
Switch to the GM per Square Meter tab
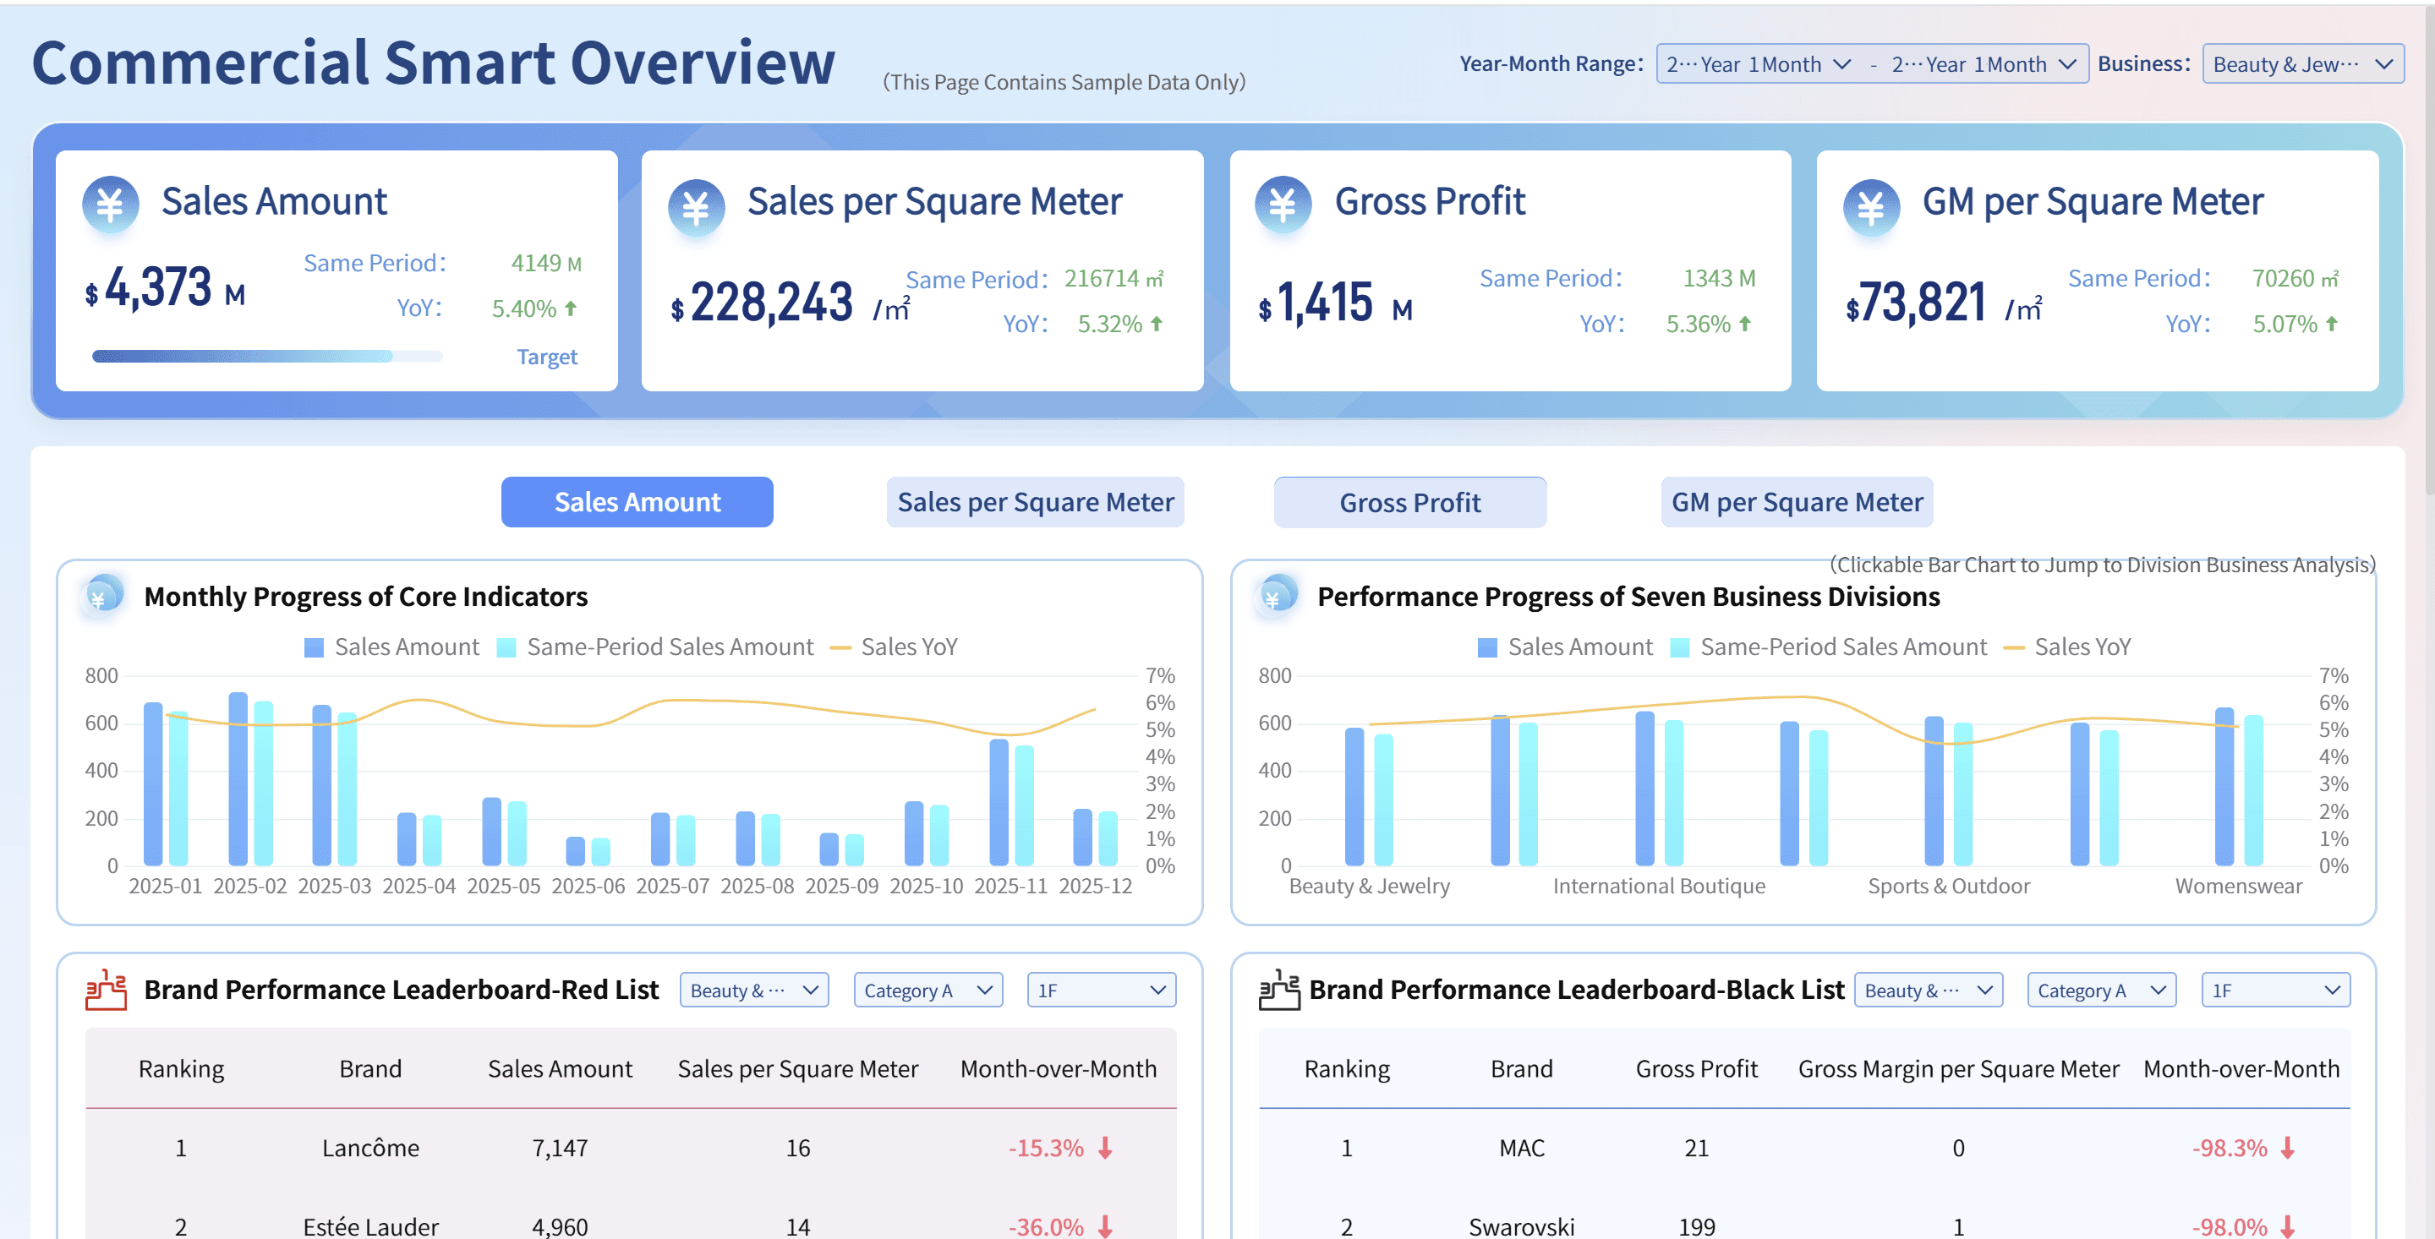[1797, 502]
